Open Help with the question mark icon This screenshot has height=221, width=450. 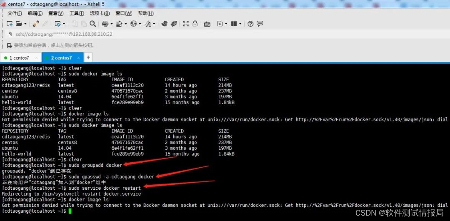pyautogui.click(x=250, y=24)
